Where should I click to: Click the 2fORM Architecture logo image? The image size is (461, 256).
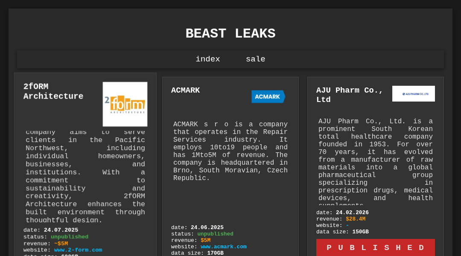coord(125,104)
